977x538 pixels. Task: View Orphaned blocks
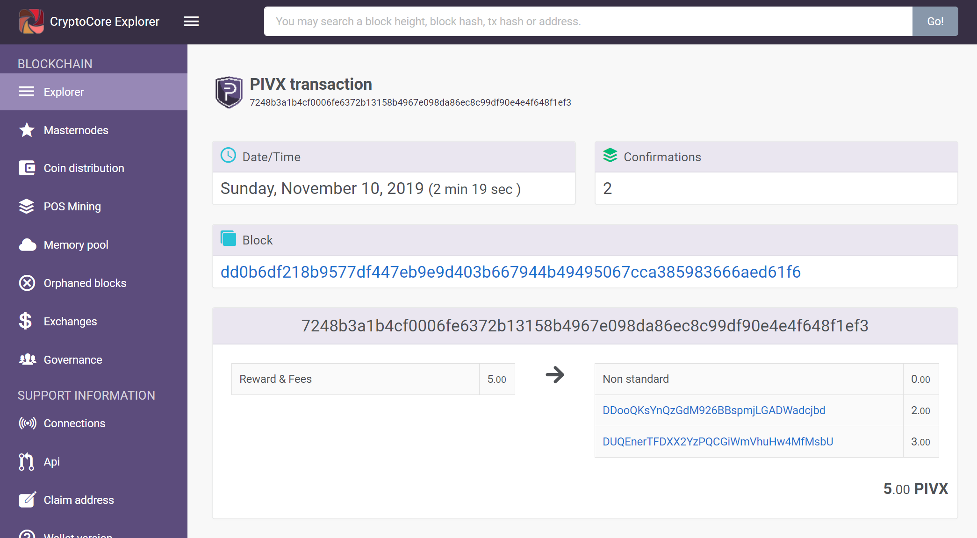click(x=93, y=283)
